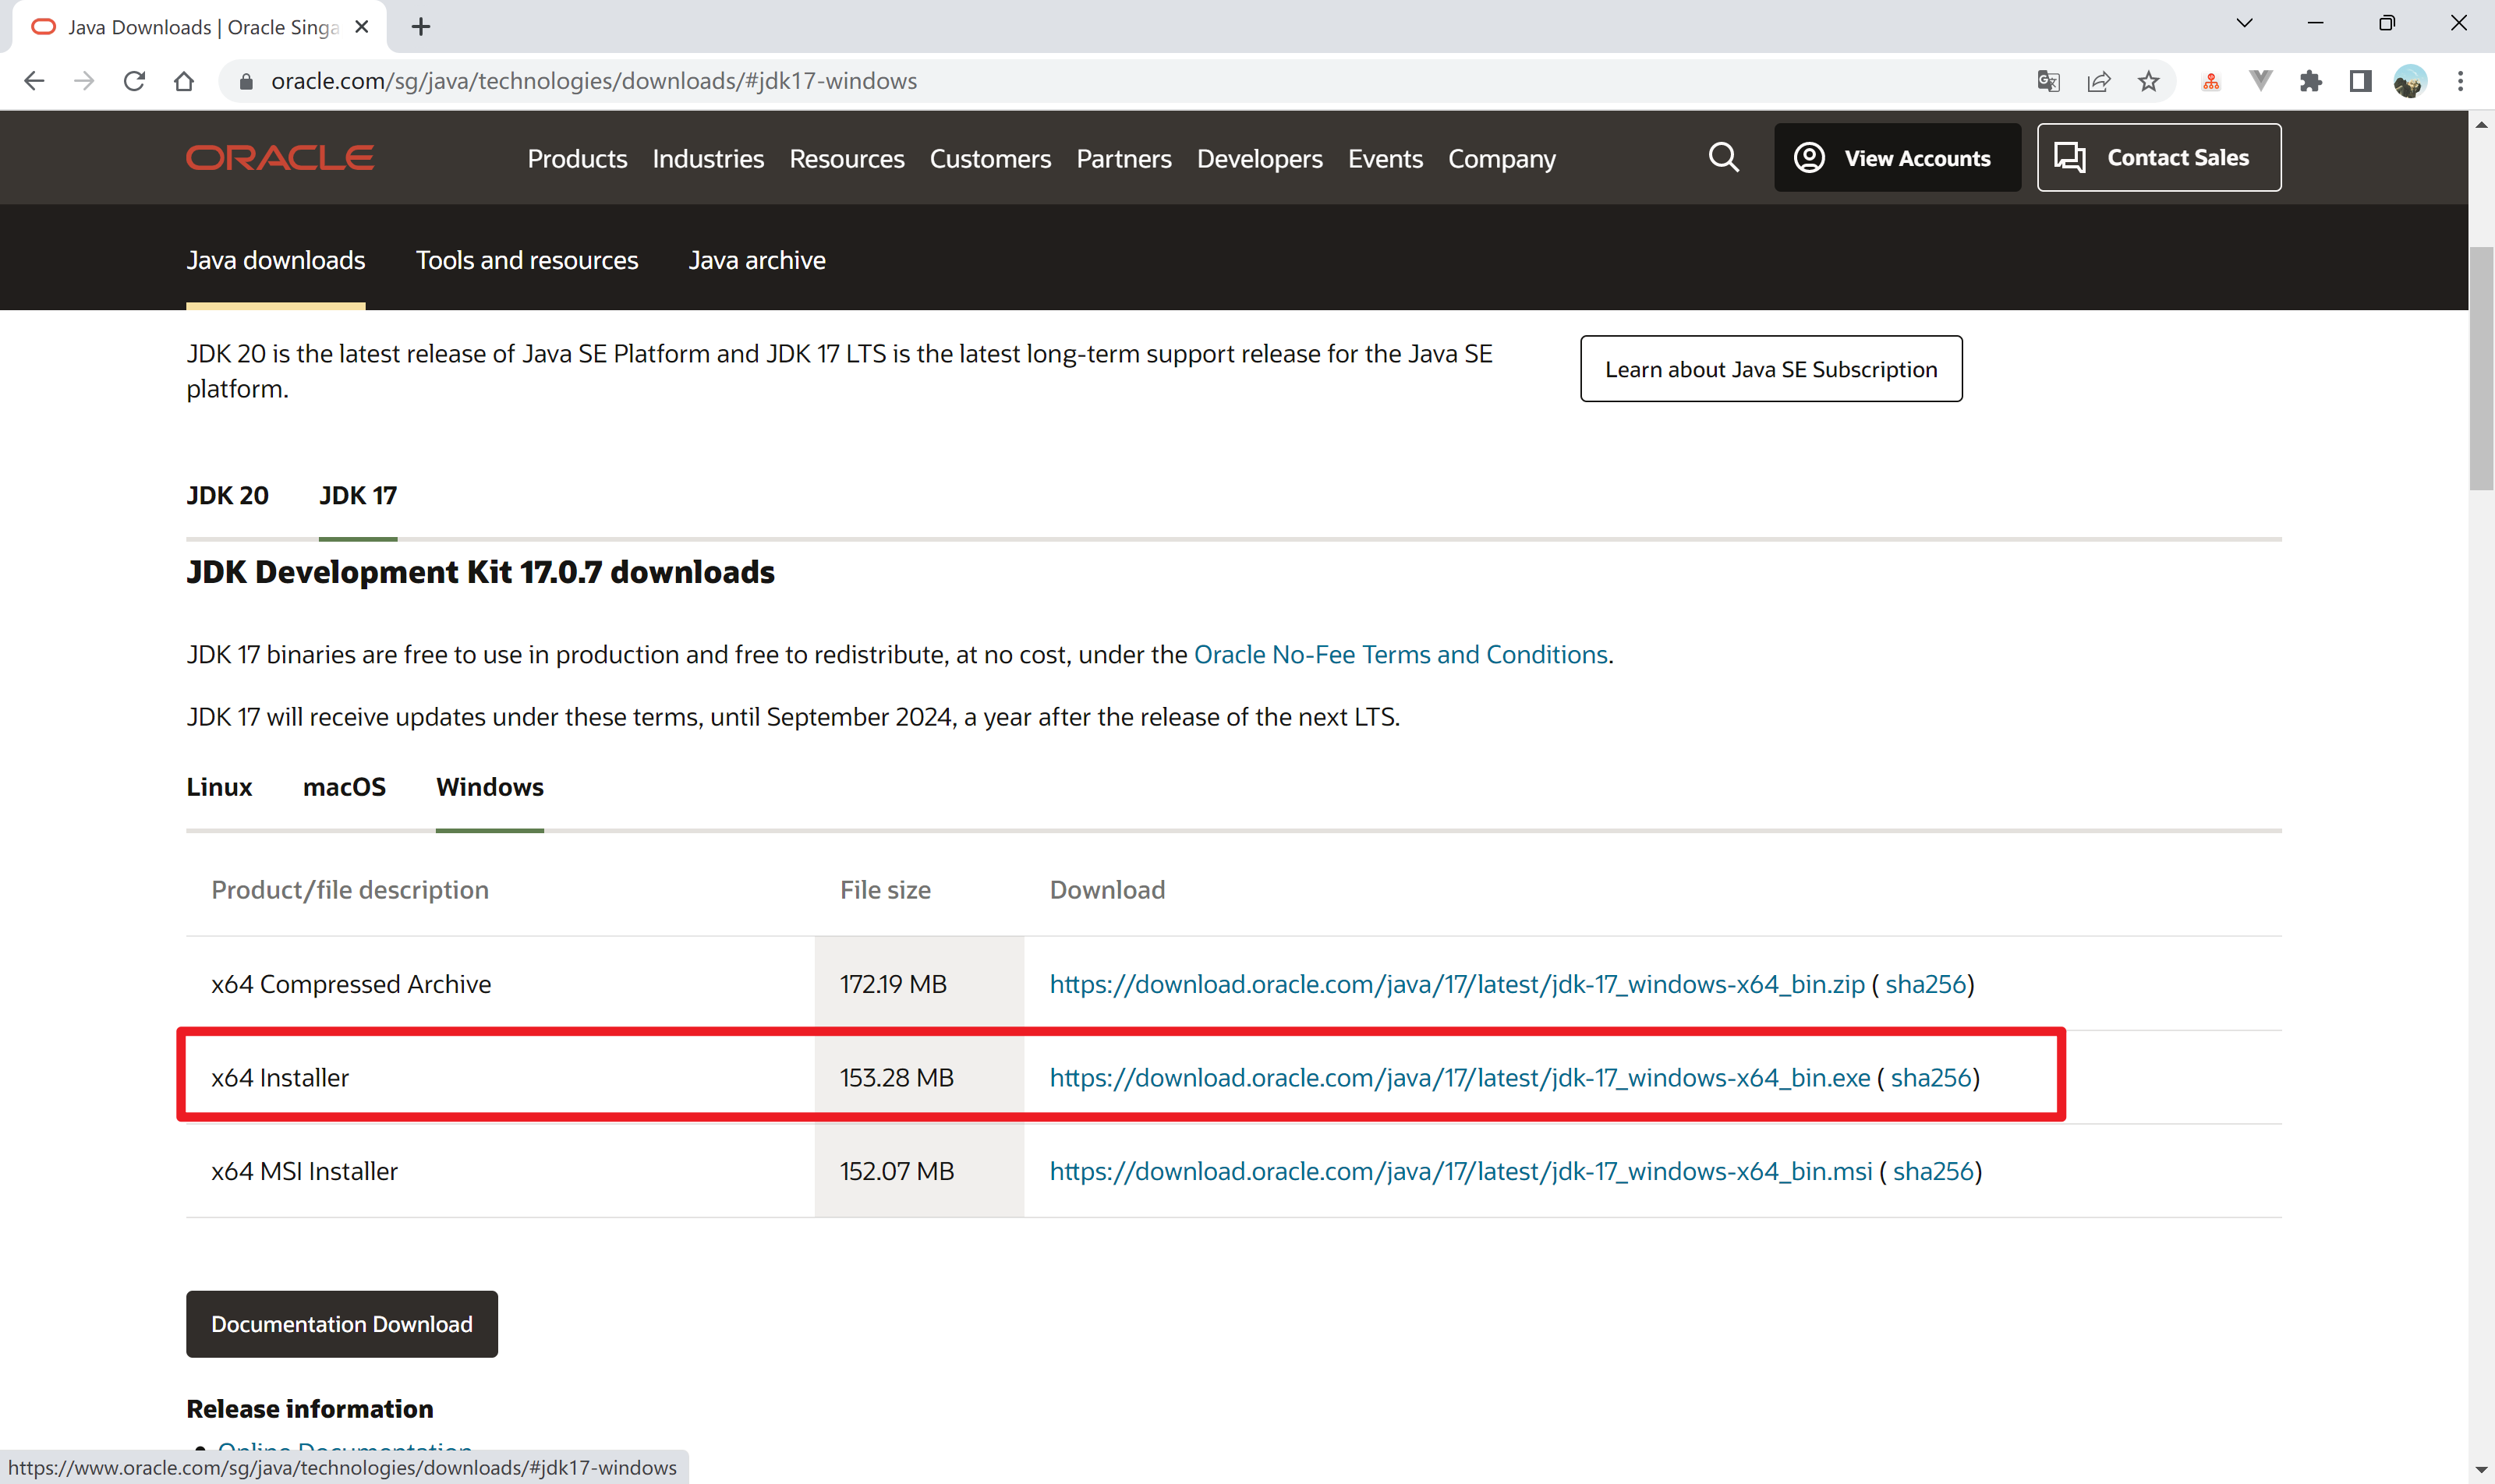The height and width of the screenshot is (1484, 2495).
Task: Switch to the JDK 20 tab
Action: 227,495
